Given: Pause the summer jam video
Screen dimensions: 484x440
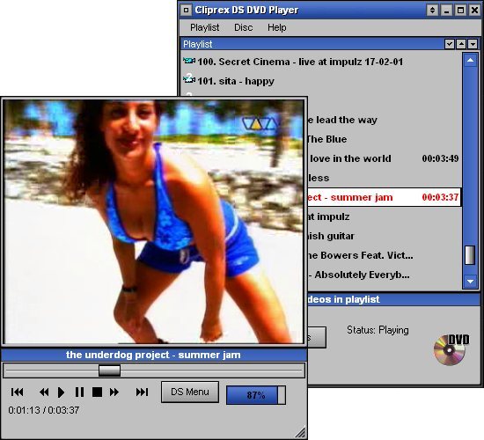Looking at the screenshot, I should click(x=79, y=392).
